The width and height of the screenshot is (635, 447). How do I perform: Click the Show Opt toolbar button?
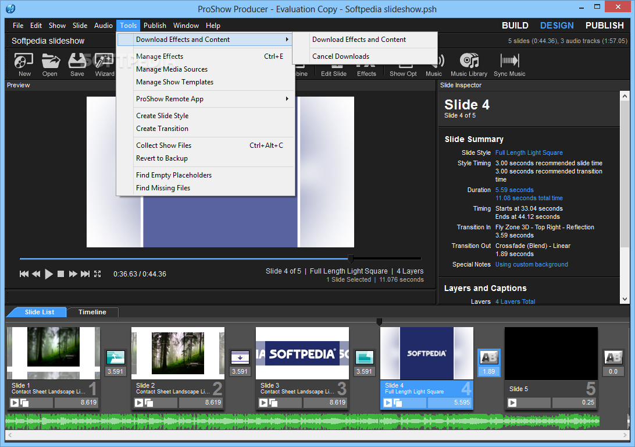(x=403, y=70)
